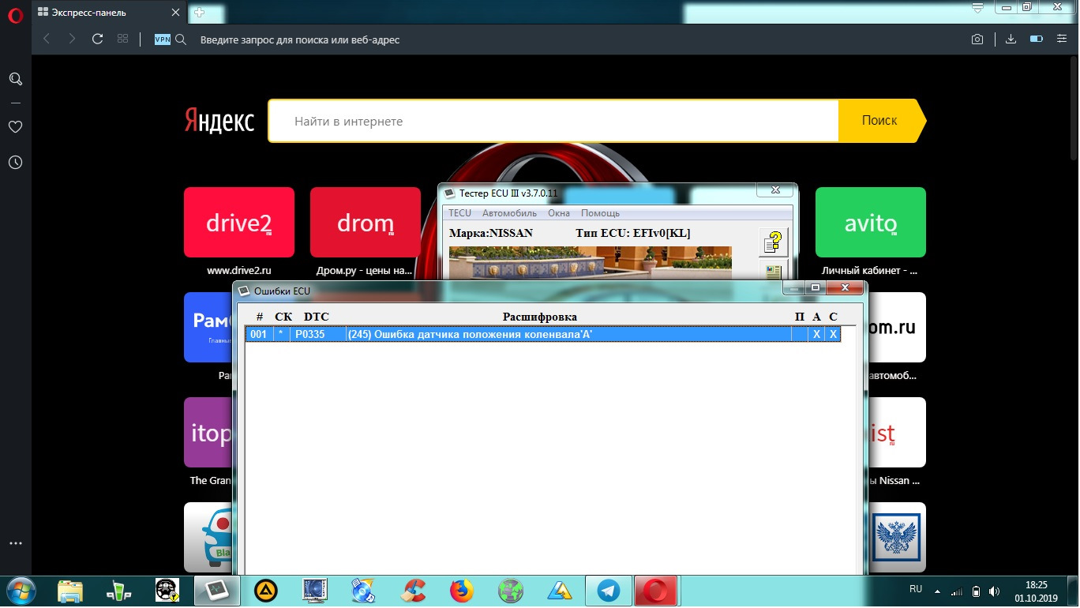The height and width of the screenshot is (608, 1080).
Task: Open the drom speed dial tile
Action: (366, 223)
